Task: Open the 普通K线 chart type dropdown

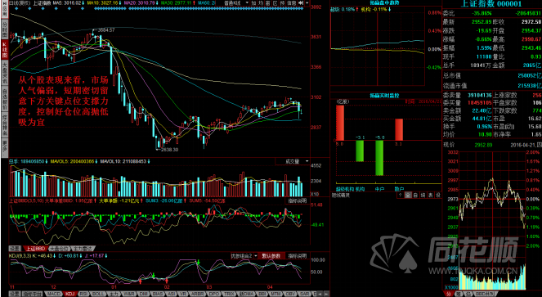Action: pyautogui.click(x=236, y=2)
